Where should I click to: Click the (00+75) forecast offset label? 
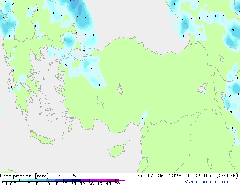pyautogui.click(x=228, y=176)
